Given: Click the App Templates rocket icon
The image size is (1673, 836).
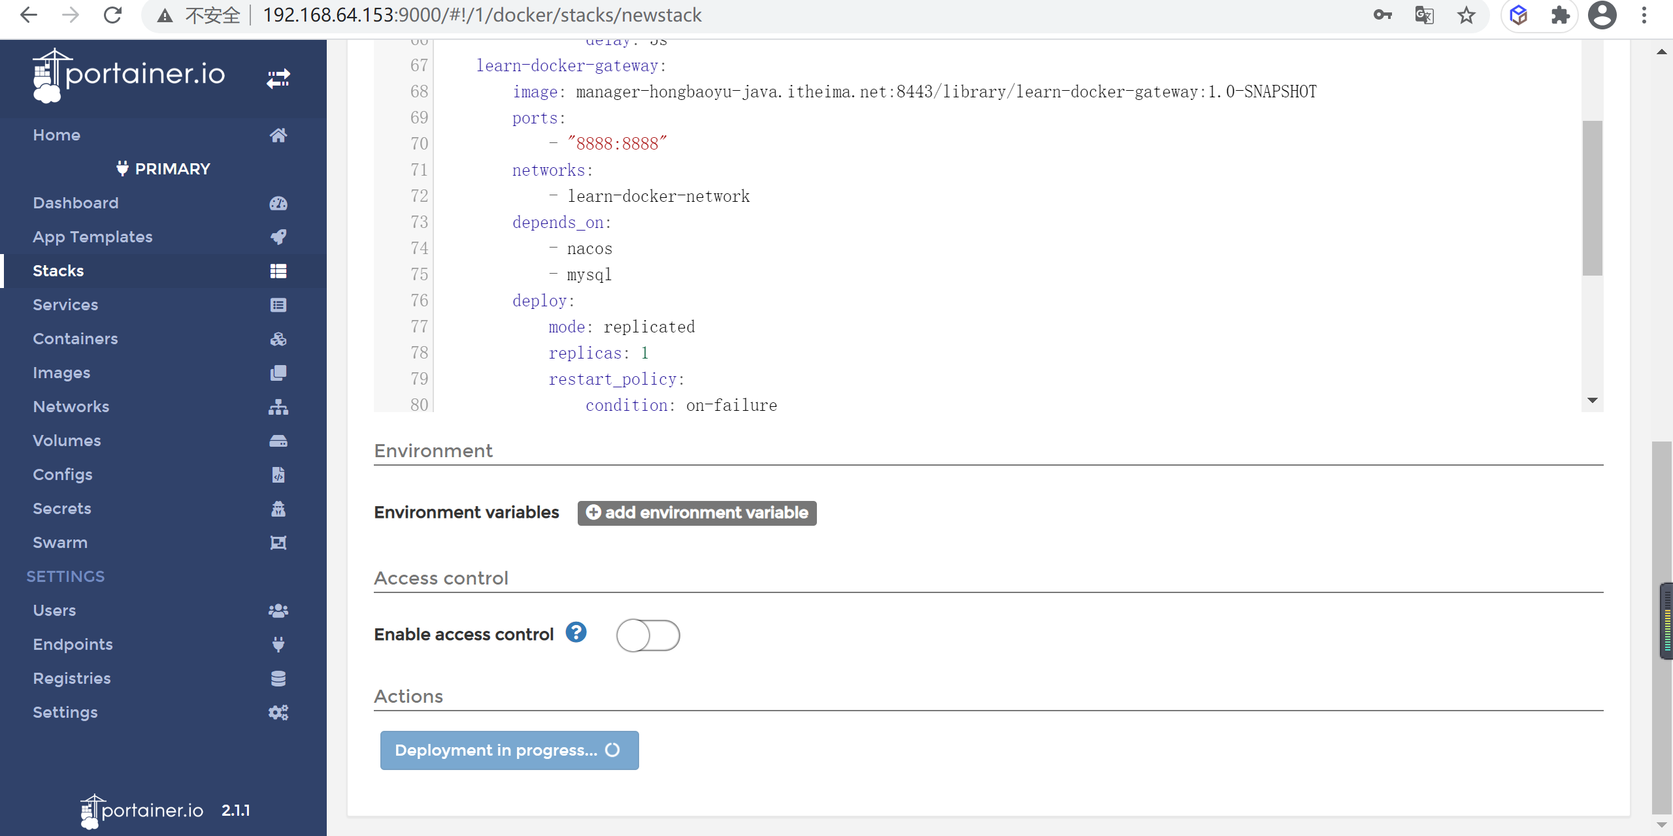Looking at the screenshot, I should (278, 237).
